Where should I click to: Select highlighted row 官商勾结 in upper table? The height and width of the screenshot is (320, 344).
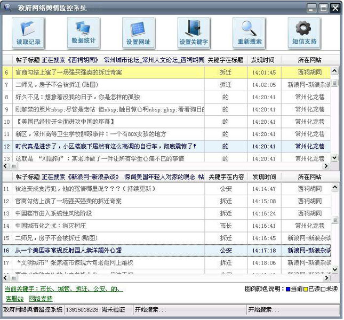tap(166, 73)
